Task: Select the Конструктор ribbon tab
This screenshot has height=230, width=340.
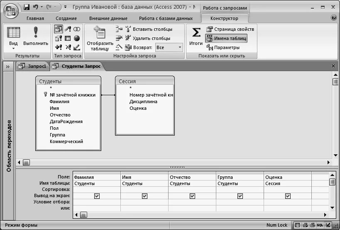Action: 224,18
